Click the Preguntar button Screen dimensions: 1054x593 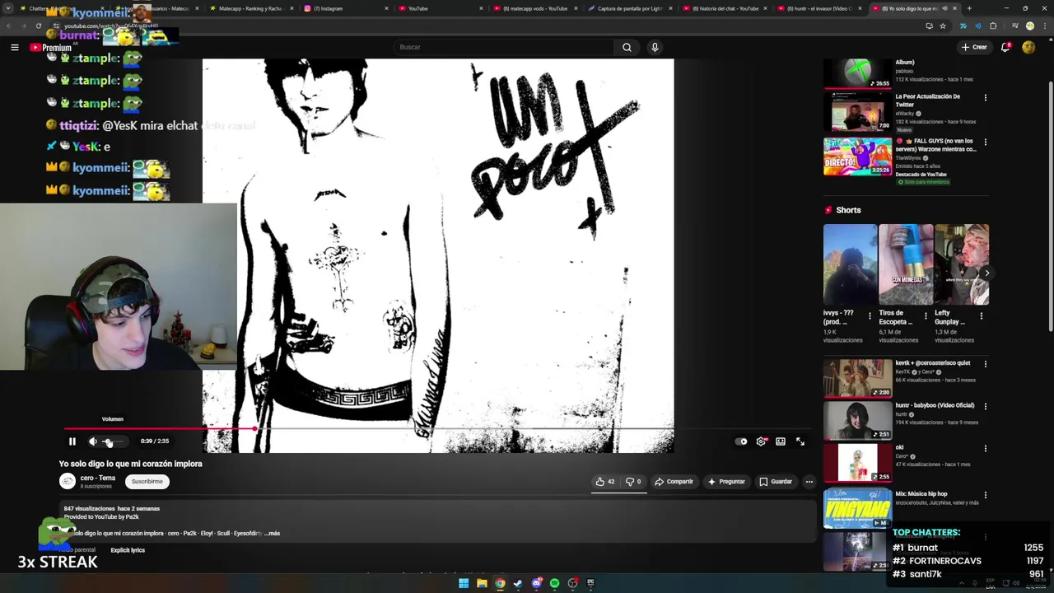pos(725,482)
